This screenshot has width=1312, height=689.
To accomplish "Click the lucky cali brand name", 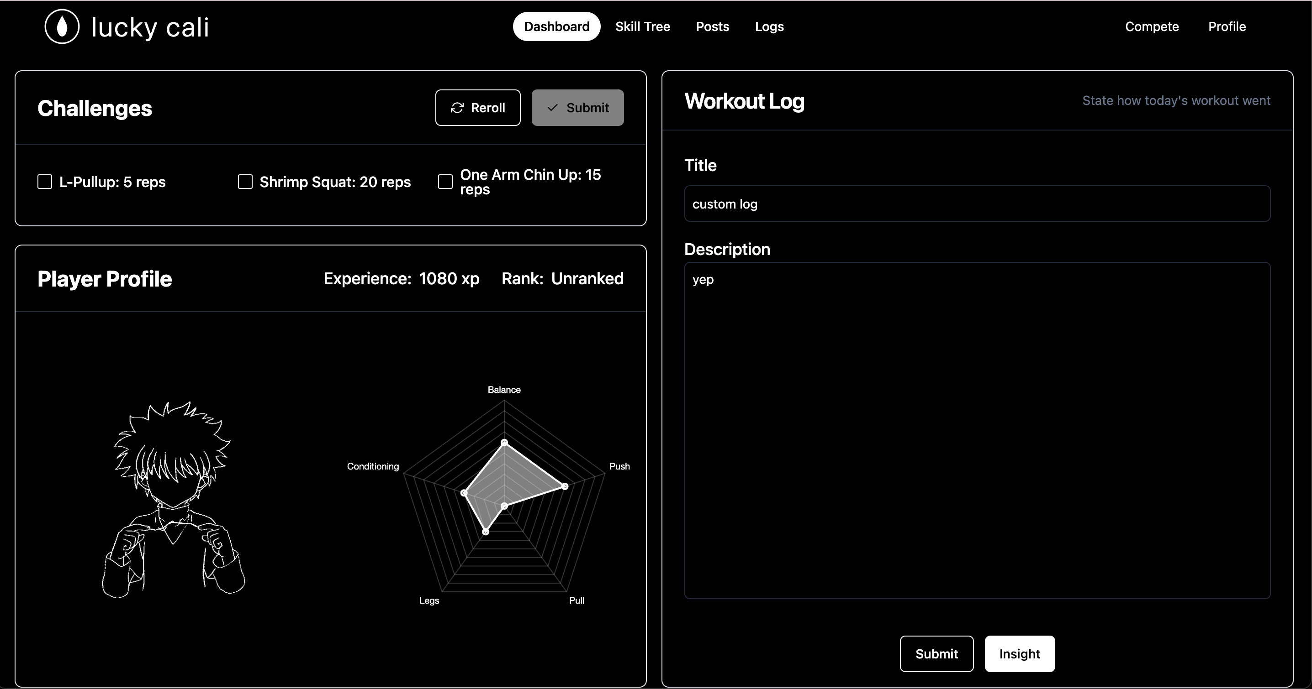I will tap(150, 27).
